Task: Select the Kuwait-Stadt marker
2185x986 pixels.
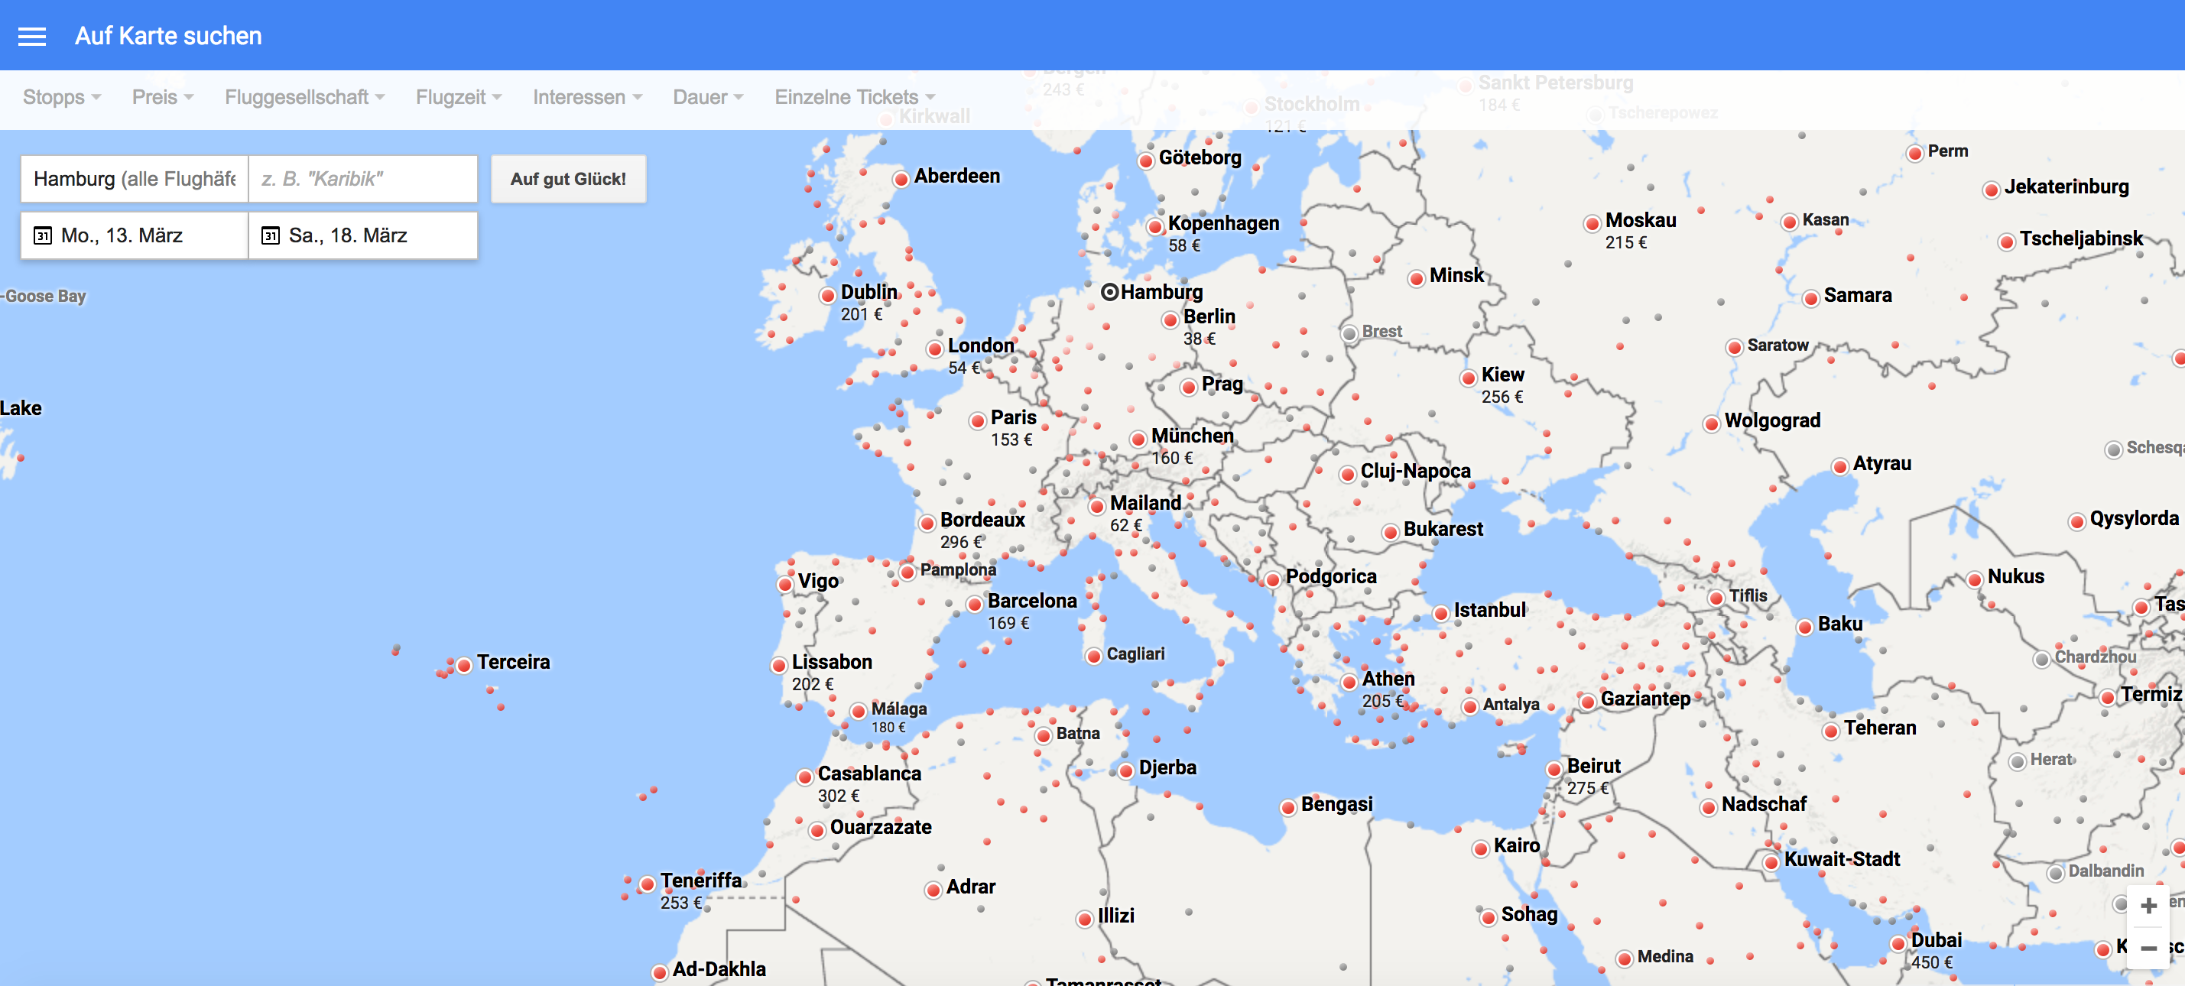Action: (x=1772, y=861)
